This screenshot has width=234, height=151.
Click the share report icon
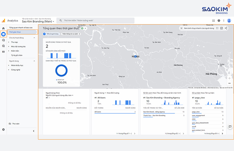tap(226, 28)
